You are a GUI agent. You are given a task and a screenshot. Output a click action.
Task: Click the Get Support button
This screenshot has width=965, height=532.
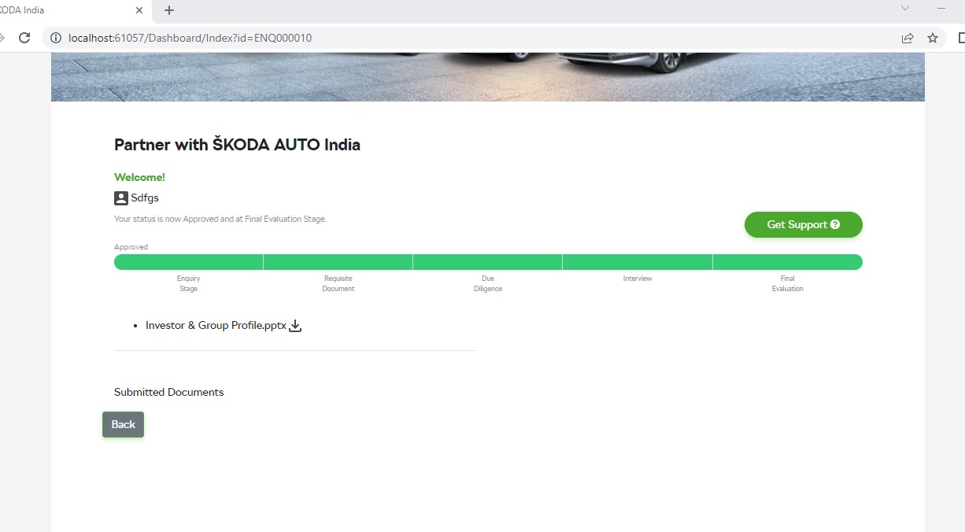(803, 224)
